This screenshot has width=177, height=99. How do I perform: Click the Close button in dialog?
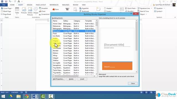[133, 83]
